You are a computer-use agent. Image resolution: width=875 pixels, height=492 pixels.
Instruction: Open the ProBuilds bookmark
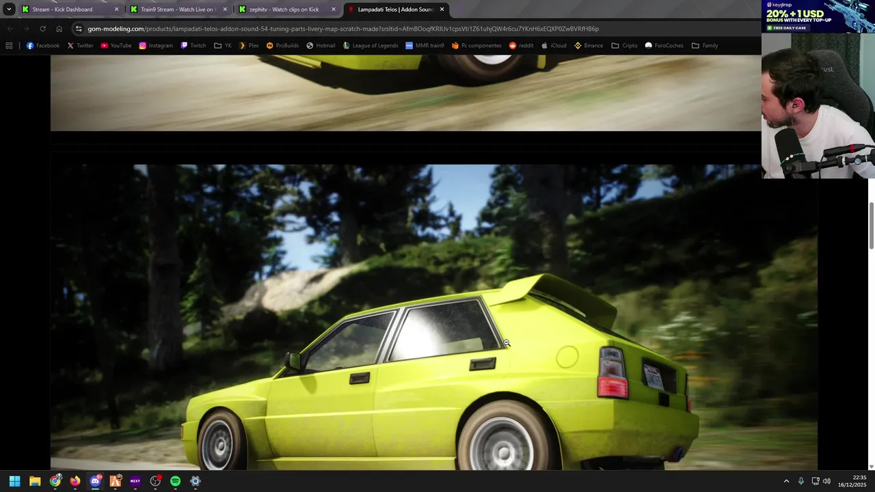282,46
